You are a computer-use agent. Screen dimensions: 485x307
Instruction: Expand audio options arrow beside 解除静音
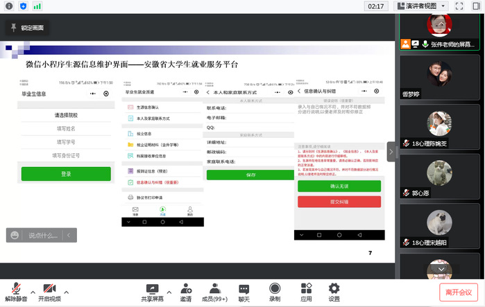(x=33, y=292)
